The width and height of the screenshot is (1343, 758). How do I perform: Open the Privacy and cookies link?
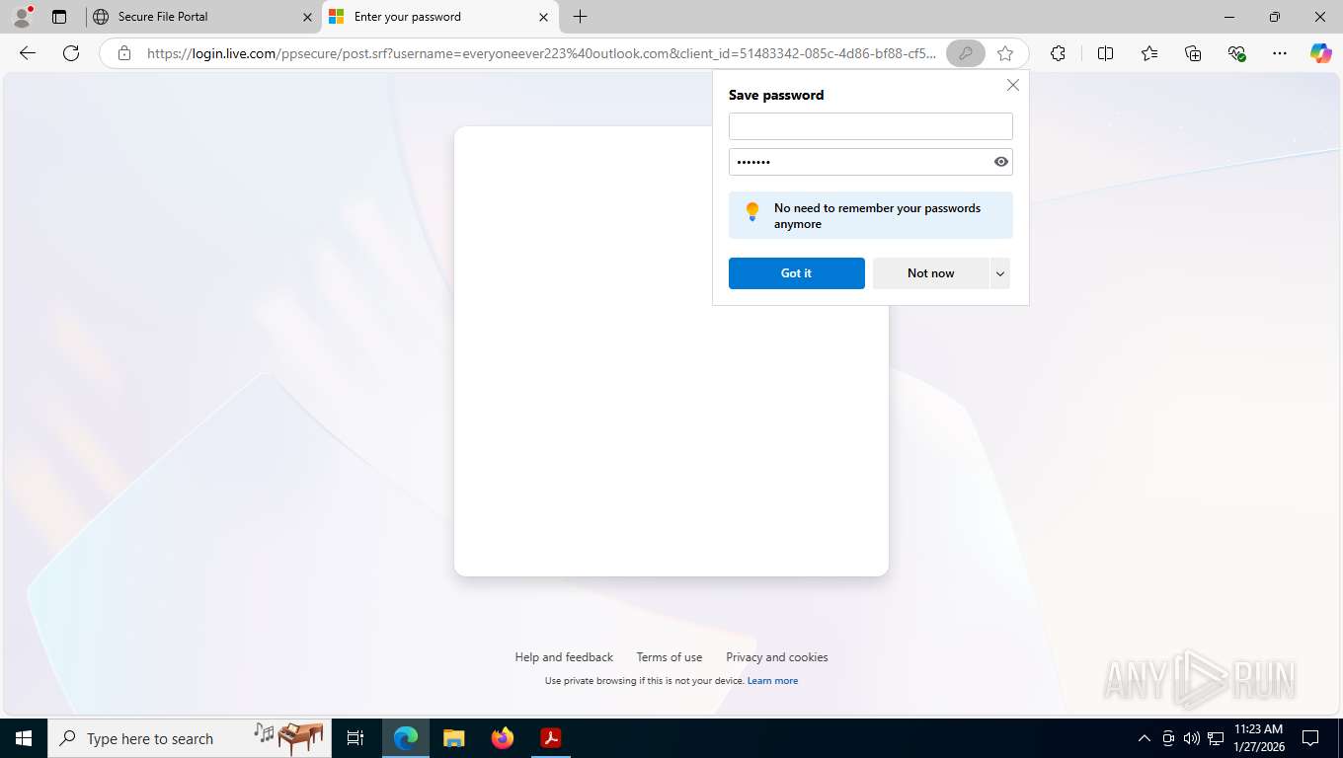point(777,657)
